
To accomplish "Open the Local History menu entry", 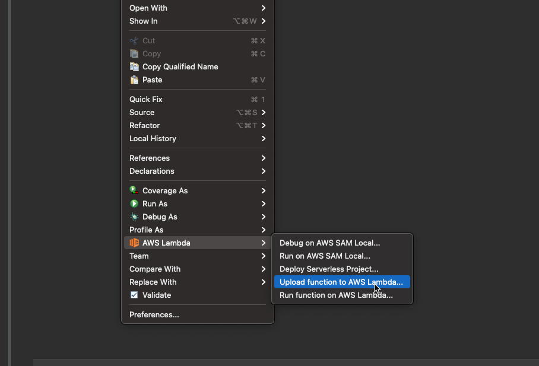I will [x=198, y=138].
